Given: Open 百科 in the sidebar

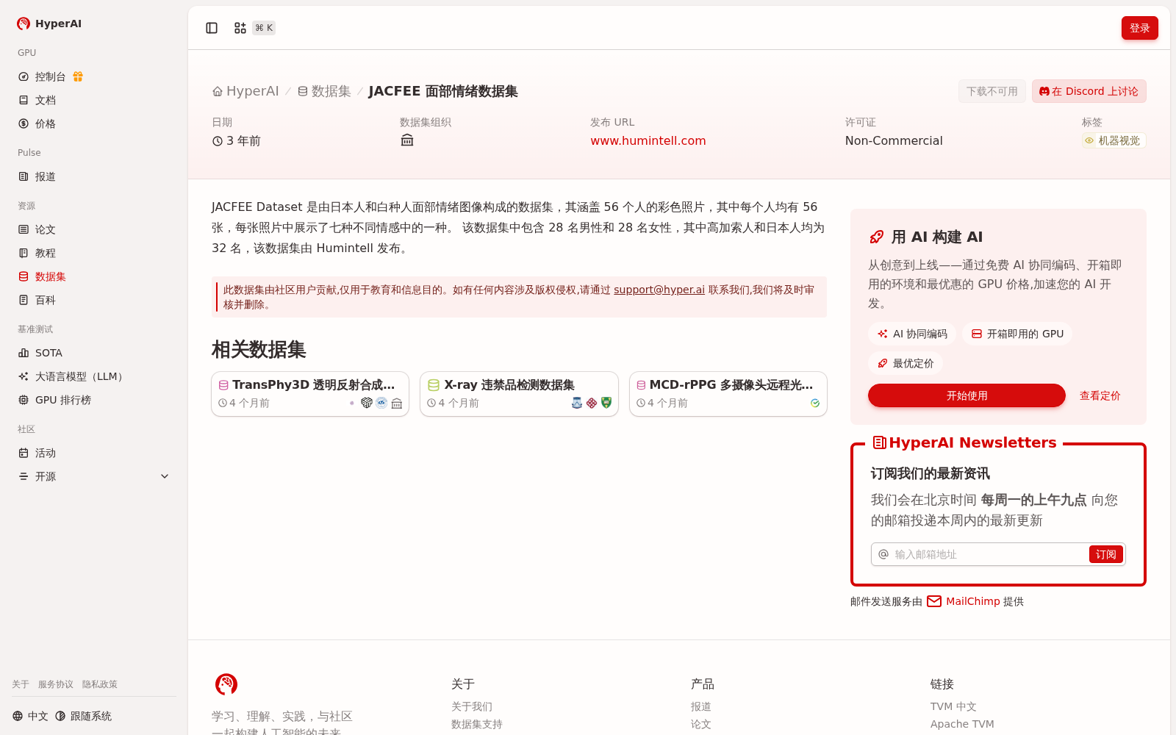Looking at the screenshot, I should [94, 300].
